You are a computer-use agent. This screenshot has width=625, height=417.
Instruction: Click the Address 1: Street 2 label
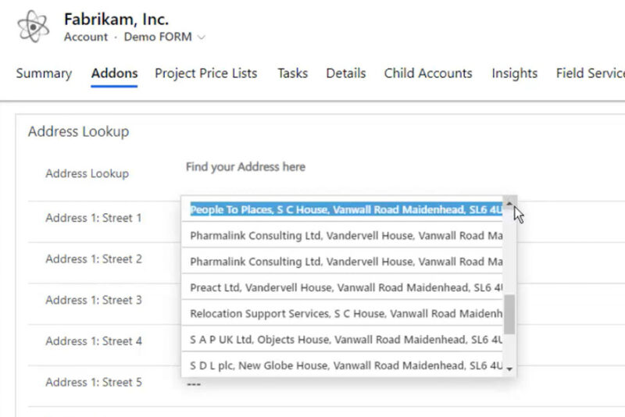(94, 259)
